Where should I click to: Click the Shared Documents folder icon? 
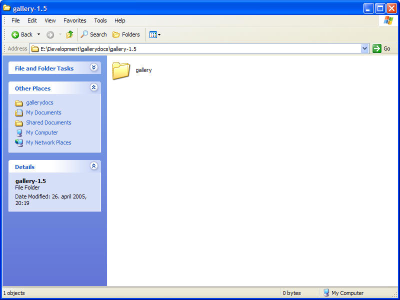(19, 123)
